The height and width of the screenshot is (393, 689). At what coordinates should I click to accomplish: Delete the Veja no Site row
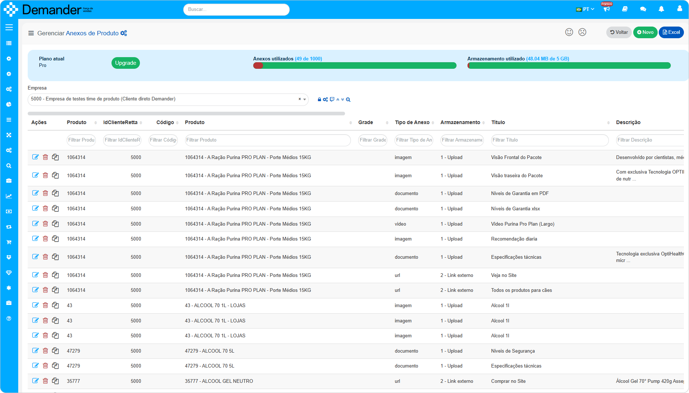coord(45,275)
